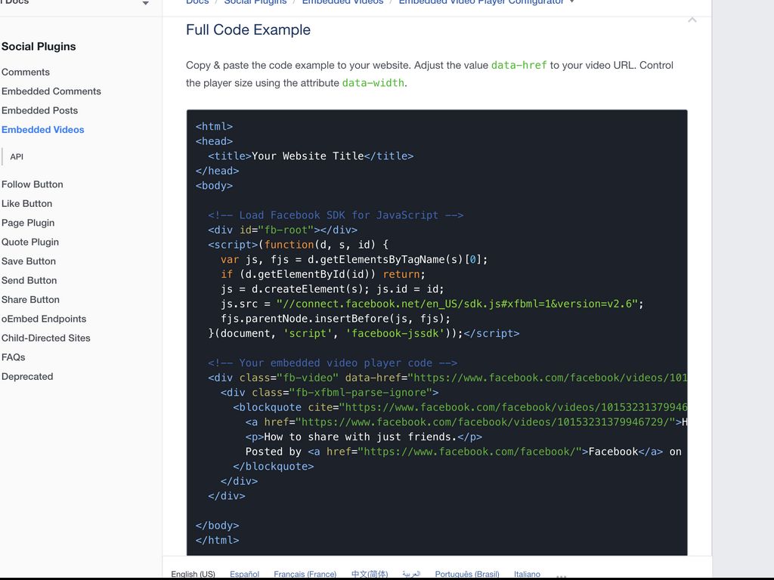The width and height of the screenshot is (774, 580).
Task: Select Save Button from sidebar
Action: tap(29, 261)
